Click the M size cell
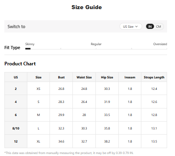 (x=38, y=115)
